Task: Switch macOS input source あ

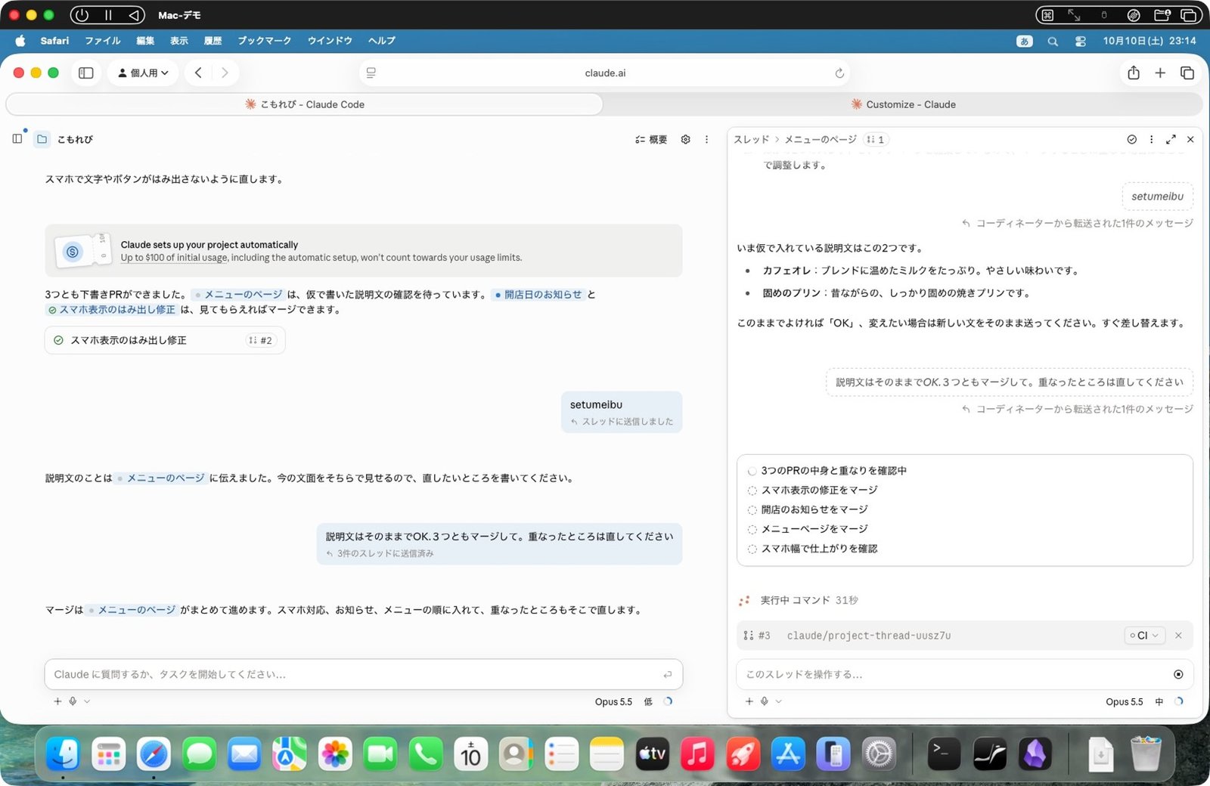Action: point(1025,41)
